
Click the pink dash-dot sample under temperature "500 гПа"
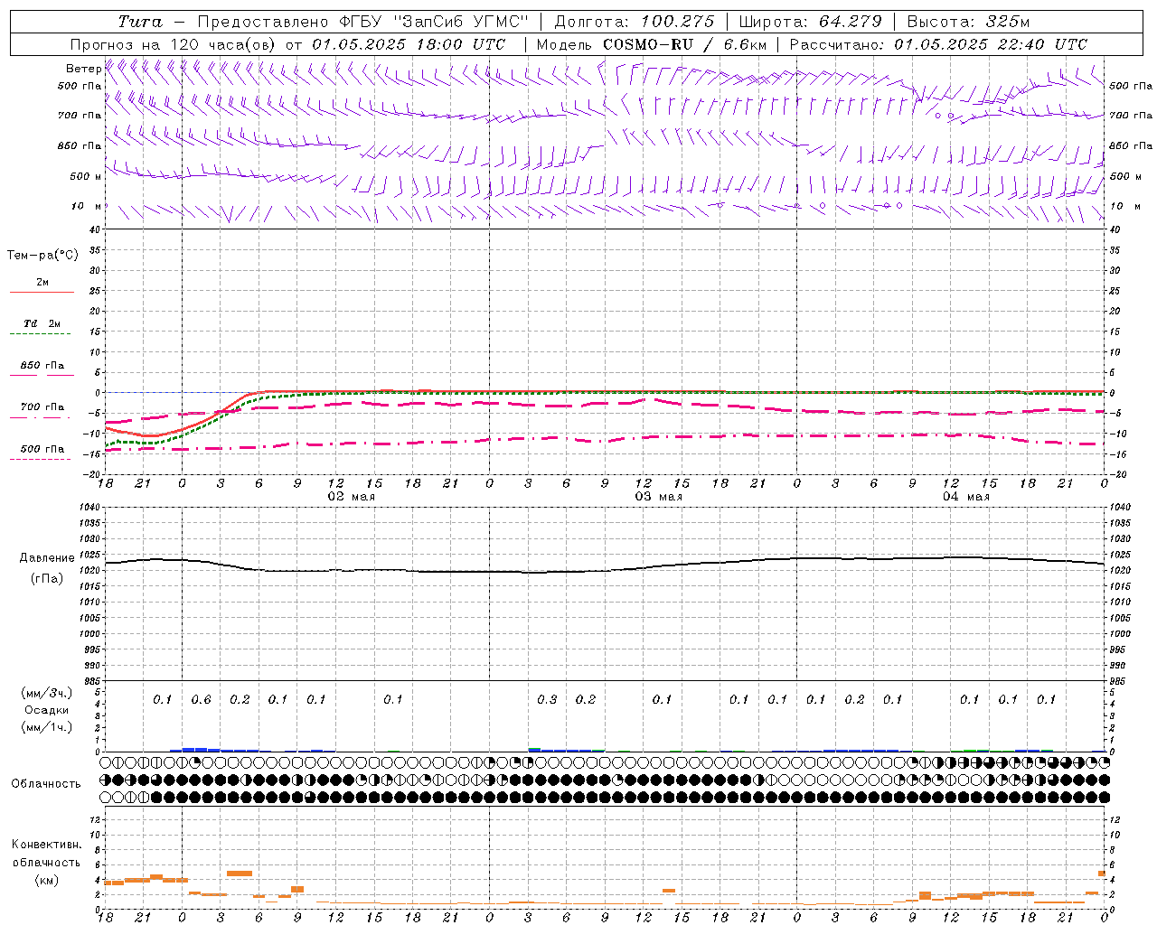(40, 459)
